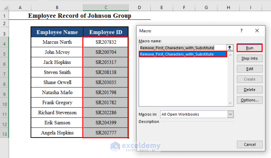Click the collapse dialog arrow beside macro name
271x158 pixels.
coord(230,48)
